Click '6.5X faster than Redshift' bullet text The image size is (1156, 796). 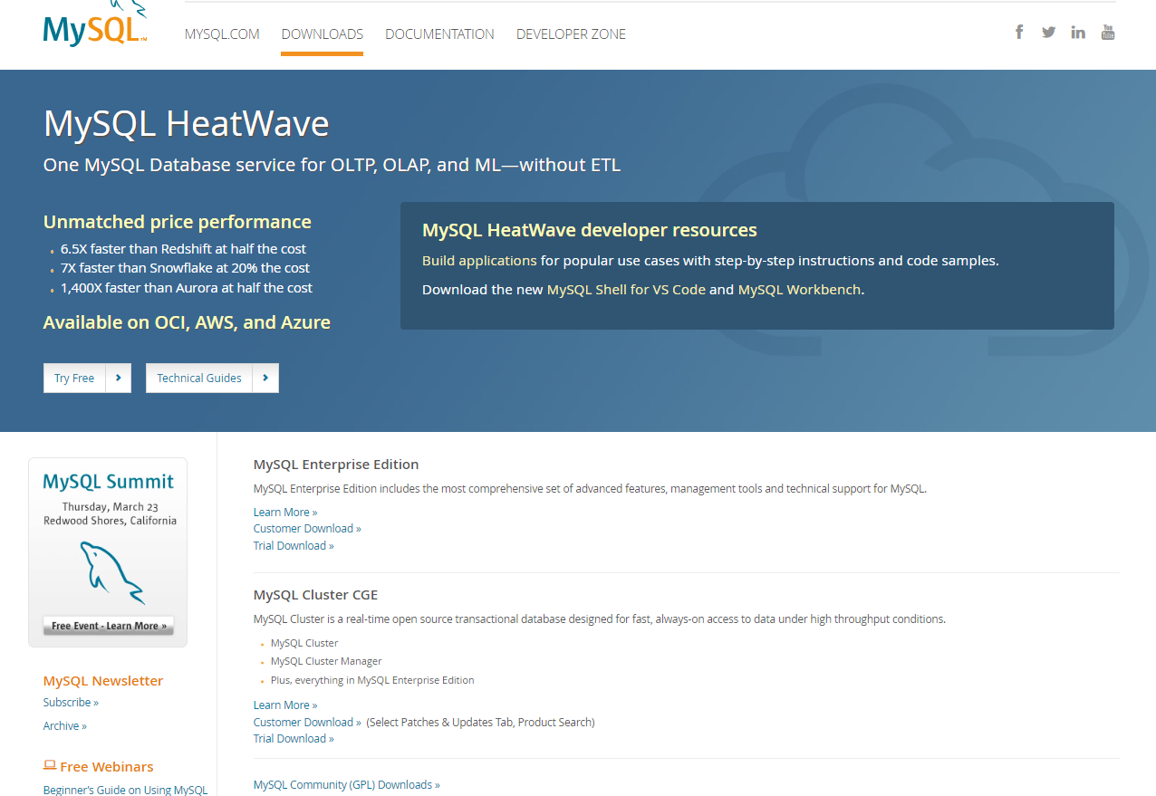[x=183, y=248]
